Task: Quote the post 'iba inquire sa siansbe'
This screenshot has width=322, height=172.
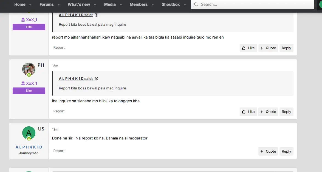Action: [268, 112]
